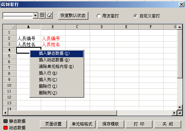Click black cell 人员姓名 in column A

[29, 44]
